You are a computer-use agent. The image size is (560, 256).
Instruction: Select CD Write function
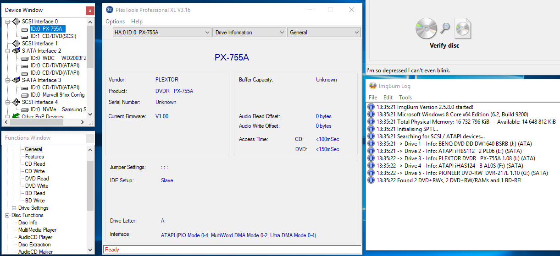[x=35, y=171]
